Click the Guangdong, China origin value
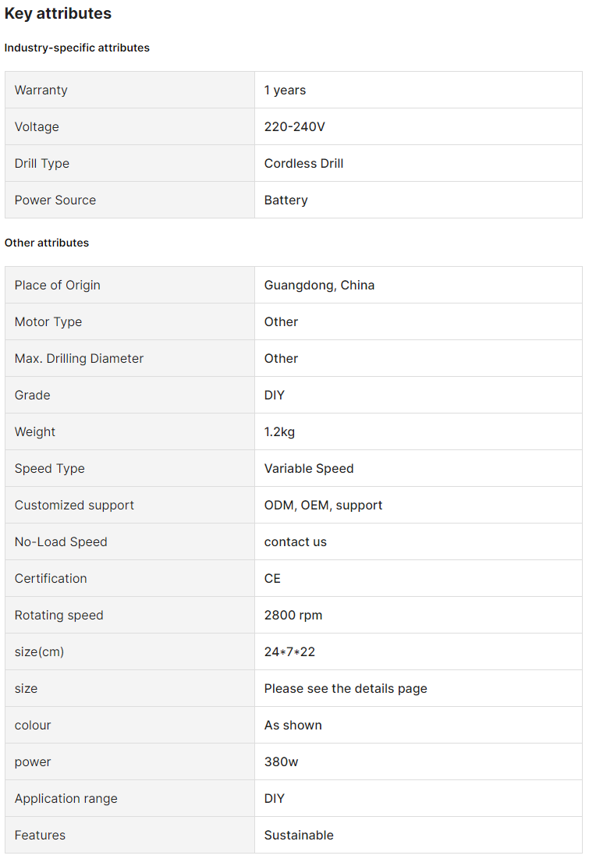 pyautogui.click(x=319, y=286)
